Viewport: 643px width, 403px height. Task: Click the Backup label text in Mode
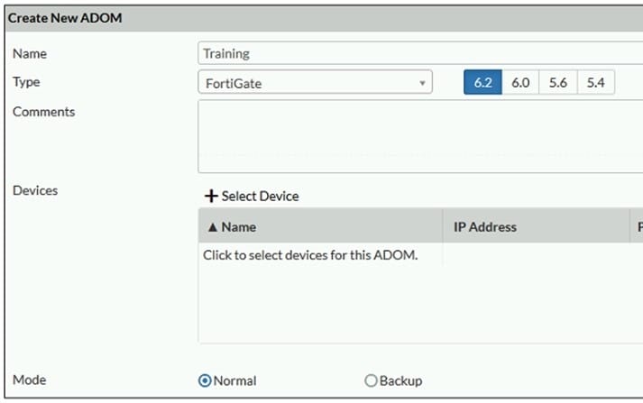(400, 380)
